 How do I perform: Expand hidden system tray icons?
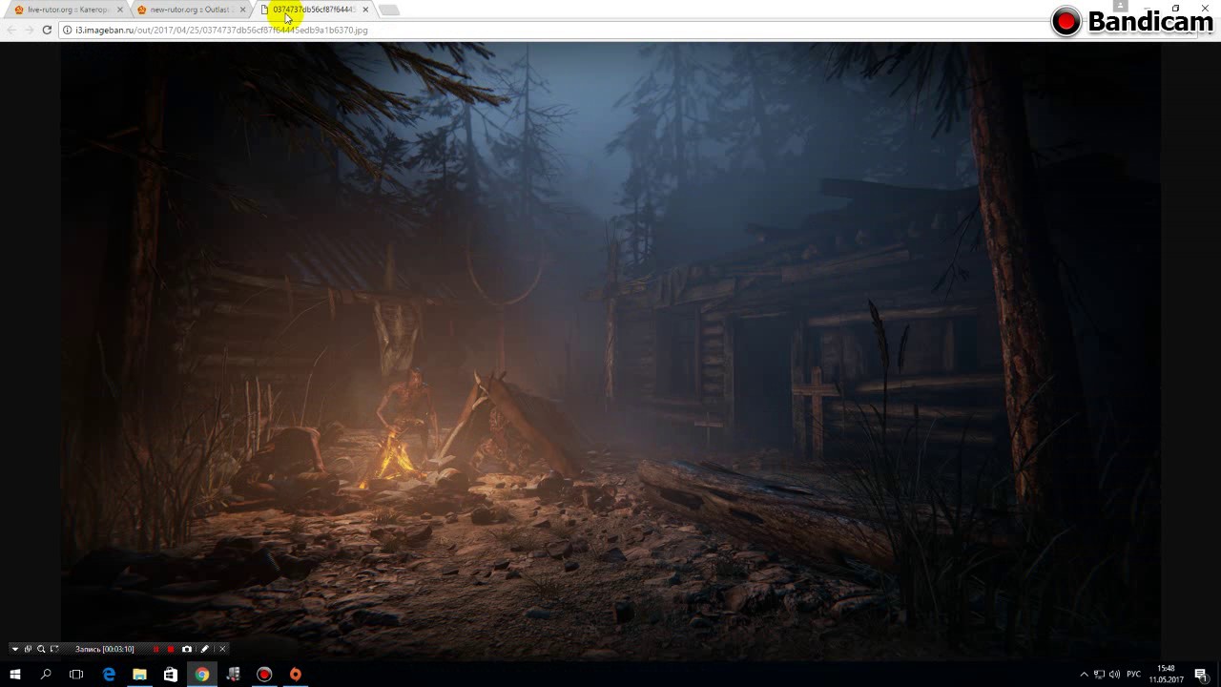tap(1084, 675)
